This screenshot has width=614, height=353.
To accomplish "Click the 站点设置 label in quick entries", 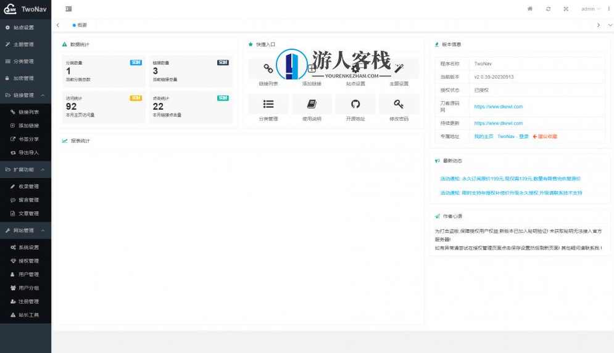I will pos(355,84).
